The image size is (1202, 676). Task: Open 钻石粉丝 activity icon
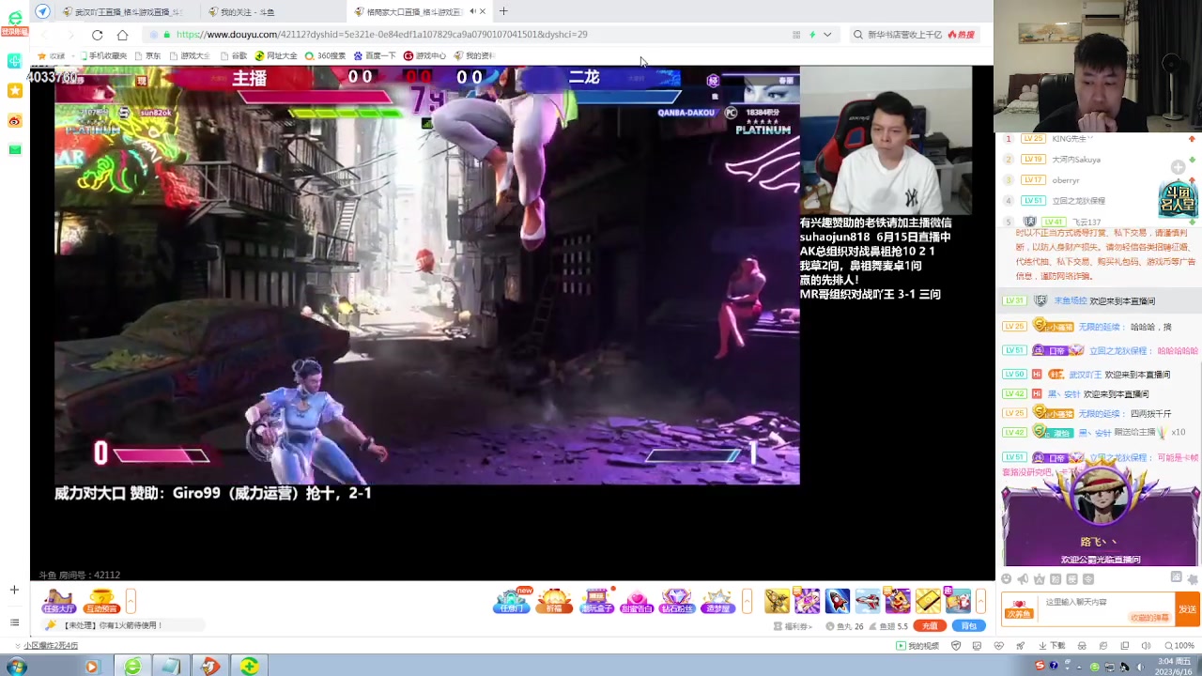tap(677, 601)
